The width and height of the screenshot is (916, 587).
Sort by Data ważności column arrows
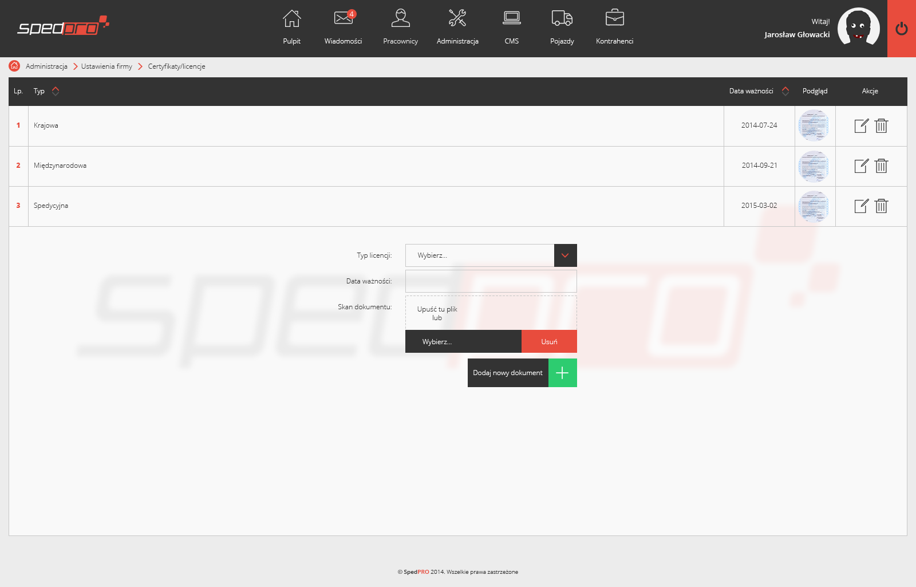coord(785,91)
